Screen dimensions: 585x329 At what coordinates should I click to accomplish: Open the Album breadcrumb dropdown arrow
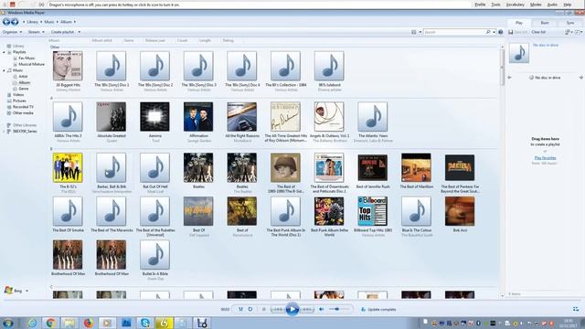(x=75, y=22)
